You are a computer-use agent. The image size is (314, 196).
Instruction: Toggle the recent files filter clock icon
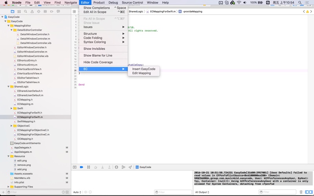[63, 192]
